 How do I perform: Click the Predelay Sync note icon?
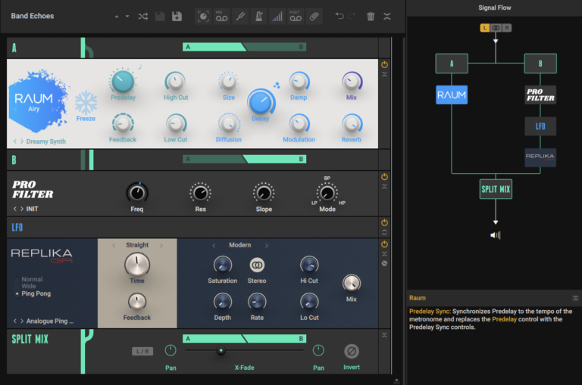point(140,67)
